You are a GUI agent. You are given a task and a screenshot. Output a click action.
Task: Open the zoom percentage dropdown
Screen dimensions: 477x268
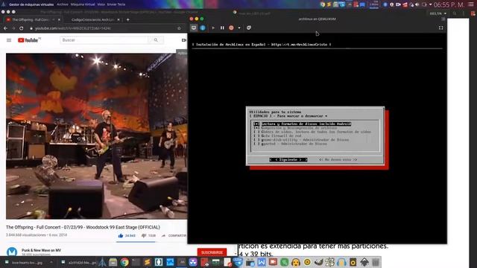[438, 13]
